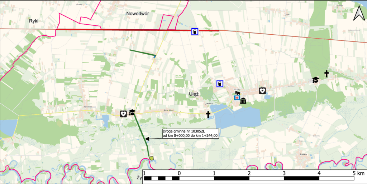Click the Ryki place name label
The width and height of the screenshot is (367, 184).
34,21
